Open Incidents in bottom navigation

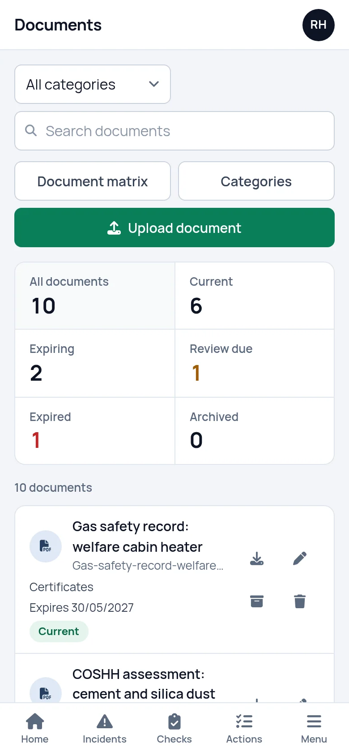coord(105,729)
